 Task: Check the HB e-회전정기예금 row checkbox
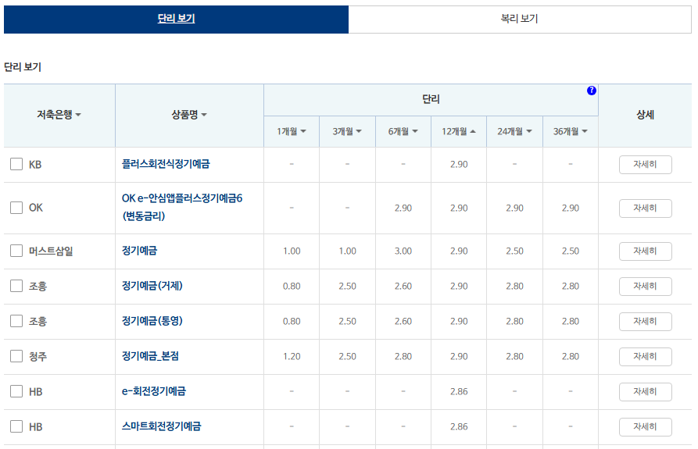(16, 391)
